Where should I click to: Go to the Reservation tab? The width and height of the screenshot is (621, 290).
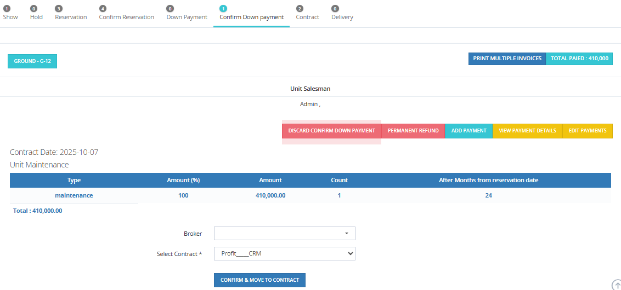point(71,14)
